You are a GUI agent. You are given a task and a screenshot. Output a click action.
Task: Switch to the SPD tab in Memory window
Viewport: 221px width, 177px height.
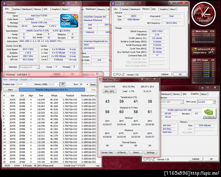click(154, 9)
